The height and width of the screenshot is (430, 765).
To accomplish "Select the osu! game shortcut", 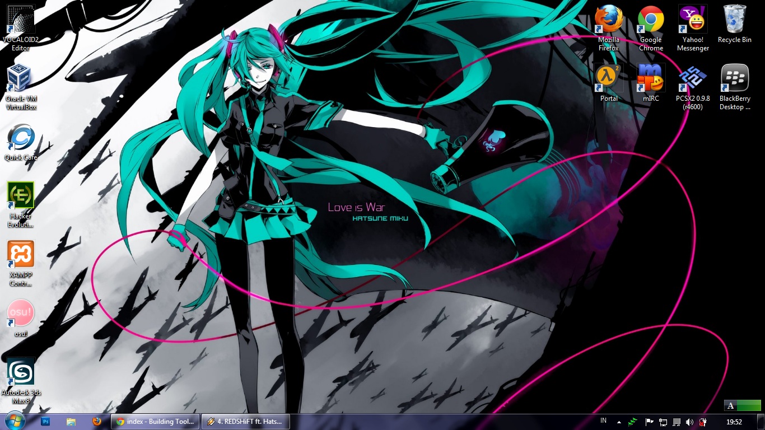I will [21, 319].
